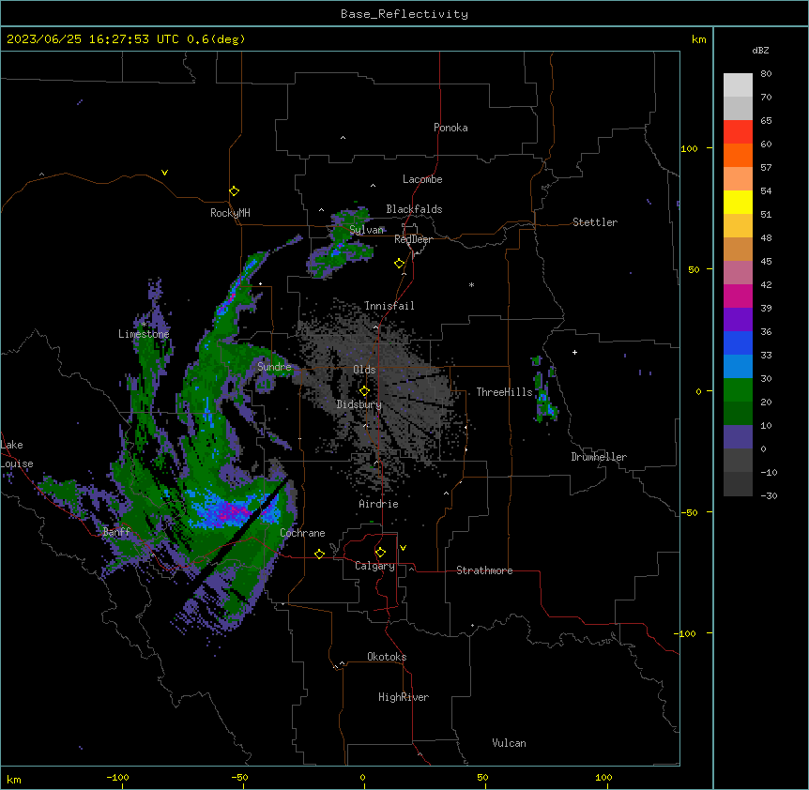Click the yellow diamond marker right of Cochrane

tap(319, 554)
